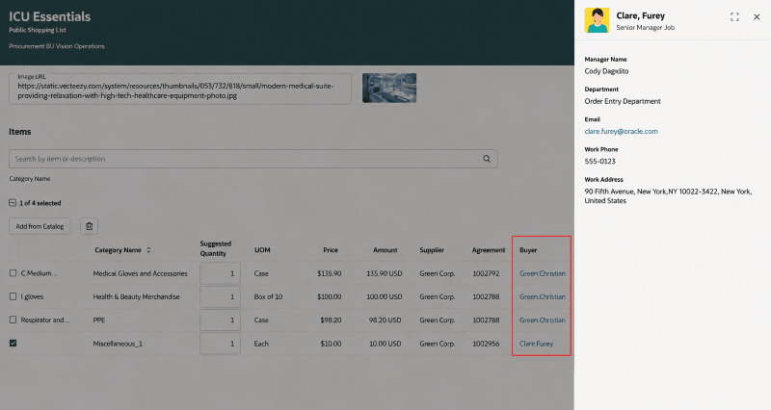Check the C.Medium... item row checkbox
The height and width of the screenshot is (410, 771).
coord(13,273)
